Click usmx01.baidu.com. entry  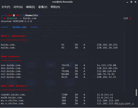click(13, 95)
